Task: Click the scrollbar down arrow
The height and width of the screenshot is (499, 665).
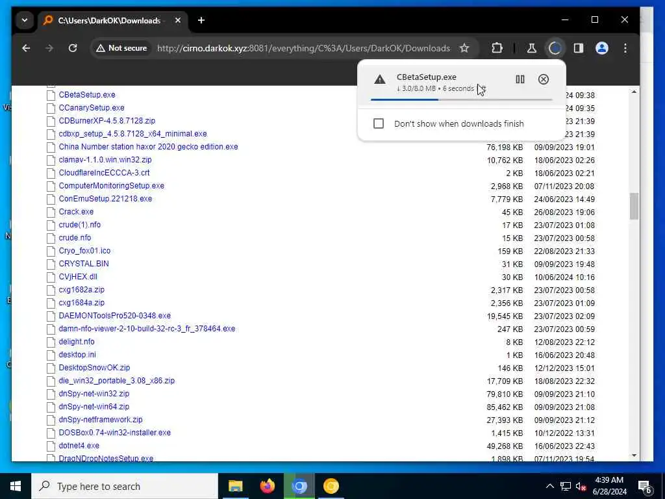Action: click(634, 455)
